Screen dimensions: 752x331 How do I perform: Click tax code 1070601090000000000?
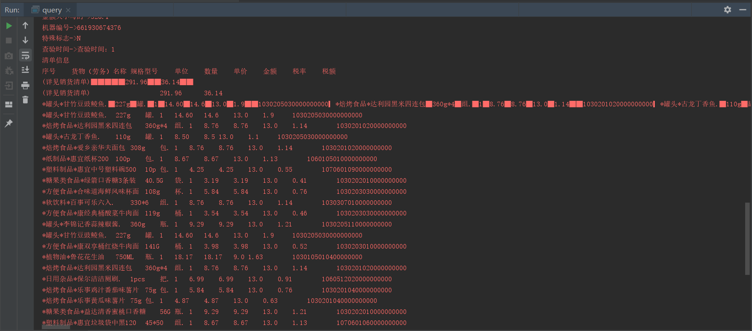(x=357, y=169)
